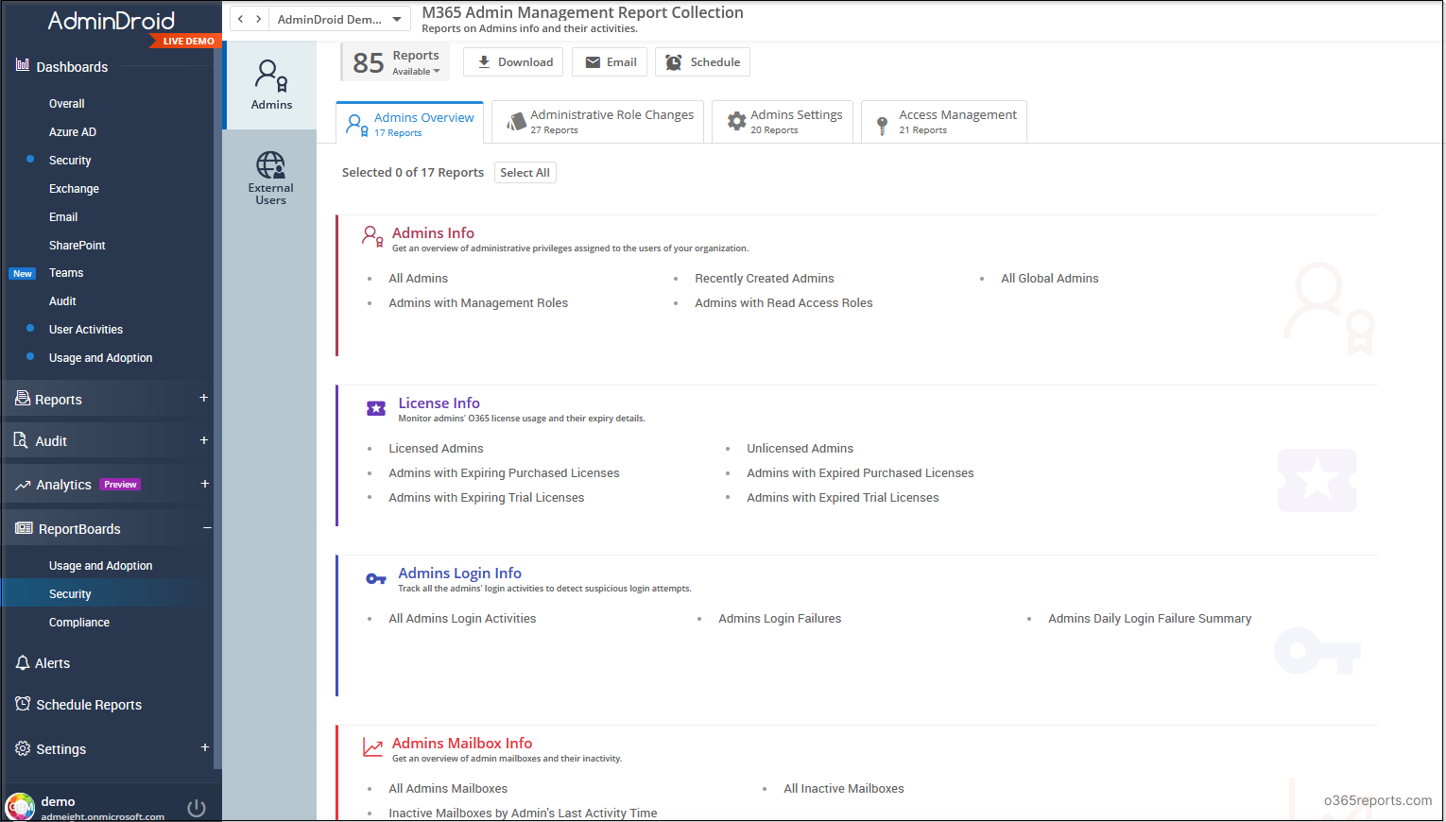
Task: Switch to Admins Overview tab
Action: click(x=409, y=123)
